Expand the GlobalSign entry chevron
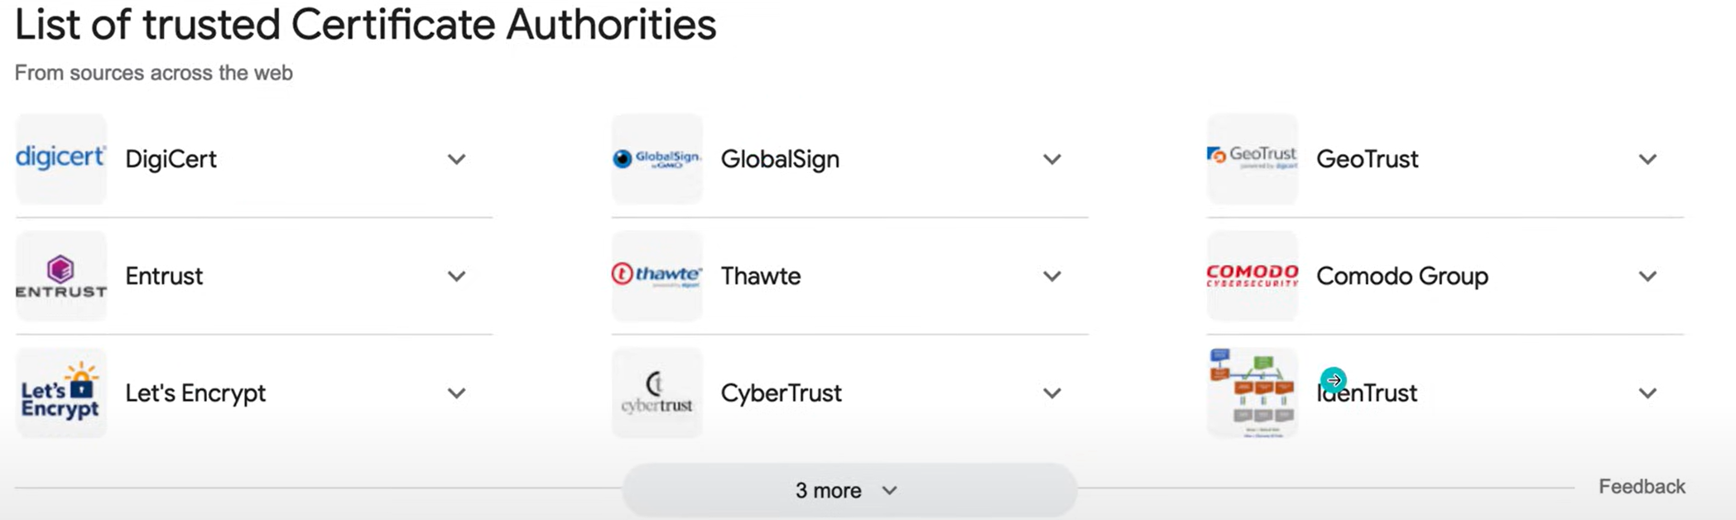This screenshot has height=520, width=1736. tap(1051, 159)
